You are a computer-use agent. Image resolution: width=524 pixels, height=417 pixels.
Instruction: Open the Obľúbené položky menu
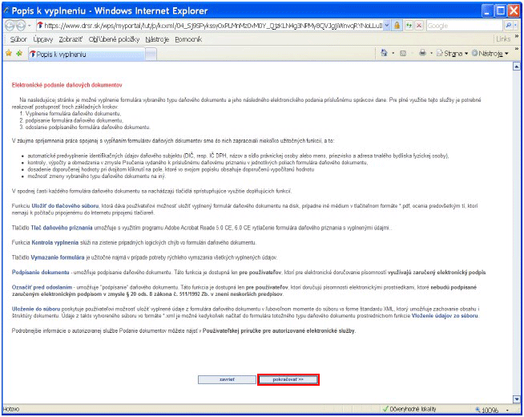click(114, 39)
